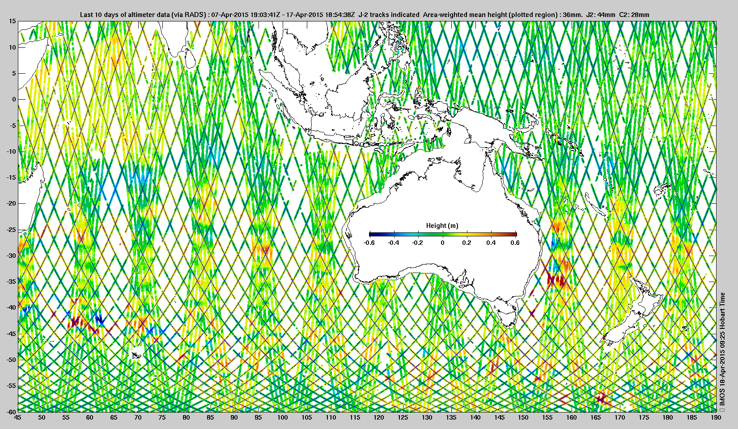The image size is (738, 429).
Task: Click latitude tick label '-40' on left axis
Action: tap(12, 307)
